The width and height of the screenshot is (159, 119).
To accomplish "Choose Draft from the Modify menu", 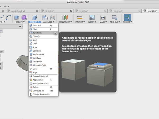I will click(x=43, y=44).
